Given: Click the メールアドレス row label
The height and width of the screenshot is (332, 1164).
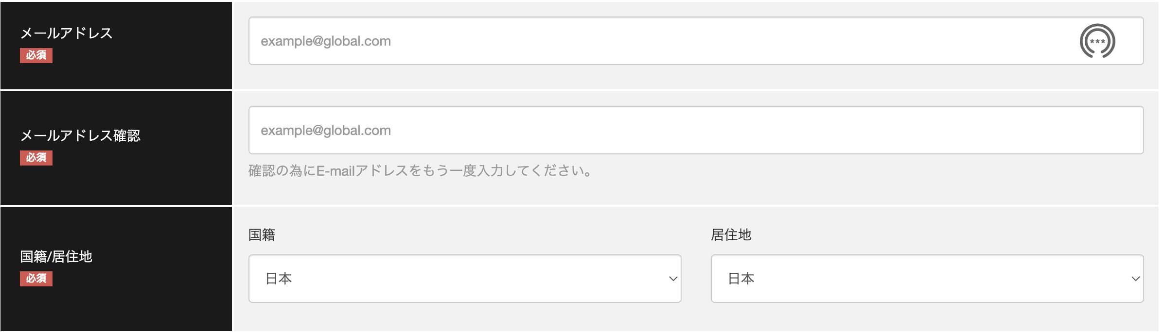Looking at the screenshot, I should pos(67,33).
